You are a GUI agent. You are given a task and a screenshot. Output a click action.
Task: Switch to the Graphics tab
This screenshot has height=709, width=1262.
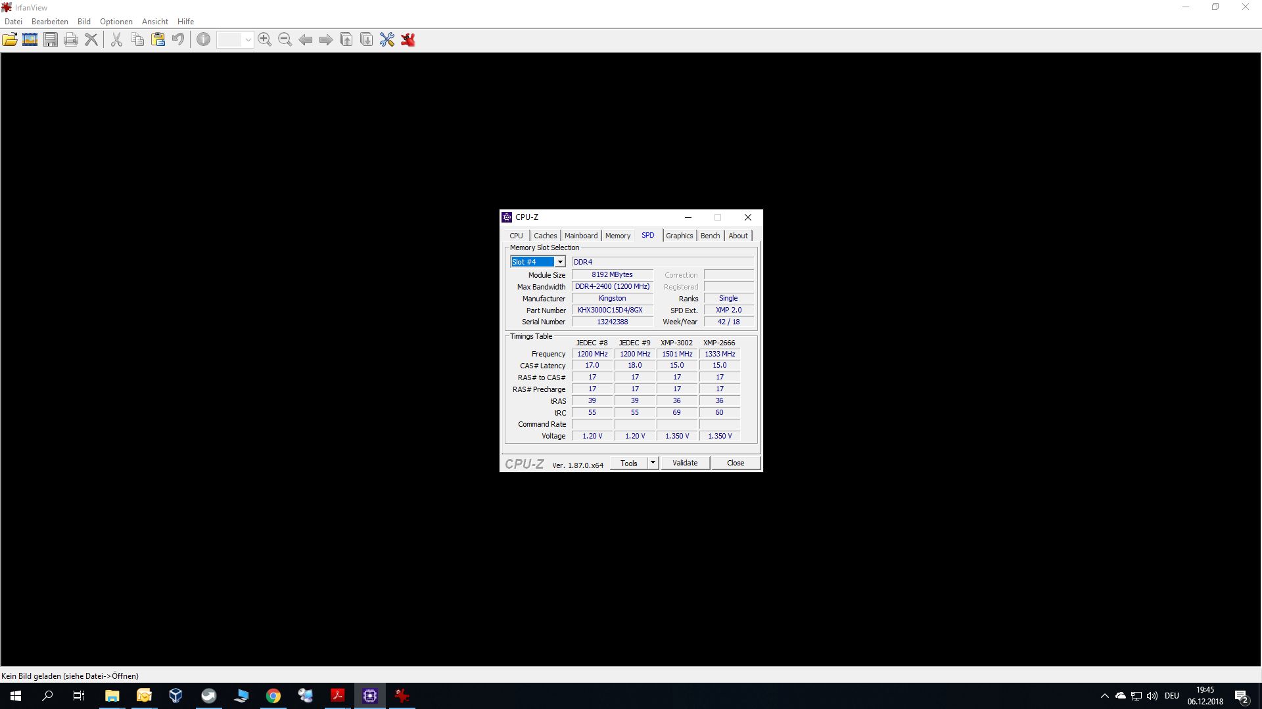(679, 236)
